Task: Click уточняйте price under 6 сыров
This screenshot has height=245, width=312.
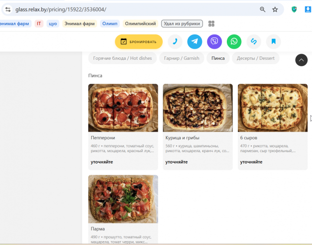Action: [x=251, y=162]
